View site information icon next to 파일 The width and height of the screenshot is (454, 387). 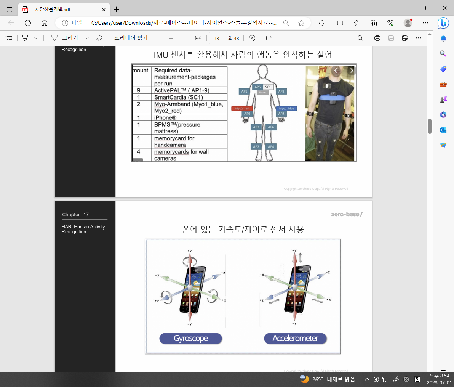point(65,23)
